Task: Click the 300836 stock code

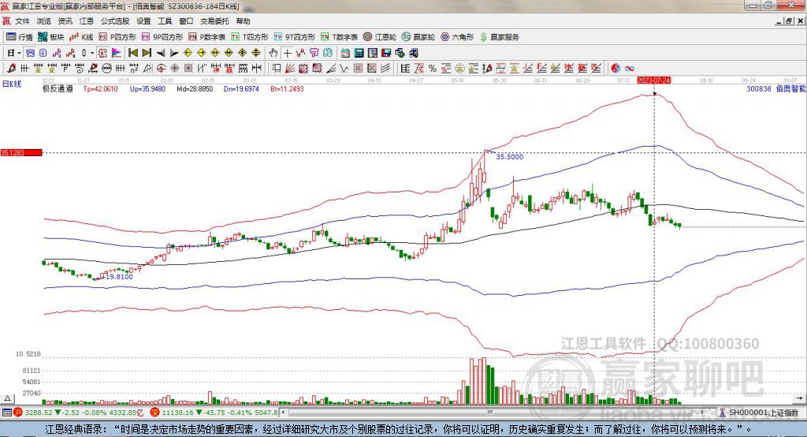Action: point(759,88)
